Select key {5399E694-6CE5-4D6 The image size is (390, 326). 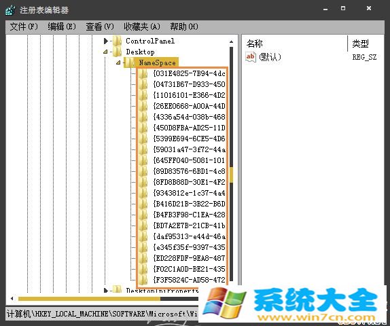pyautogui.click(x=190, y=139)
